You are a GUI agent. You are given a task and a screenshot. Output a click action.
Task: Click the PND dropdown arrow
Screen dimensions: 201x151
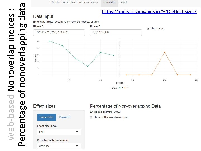coord(77,132)
